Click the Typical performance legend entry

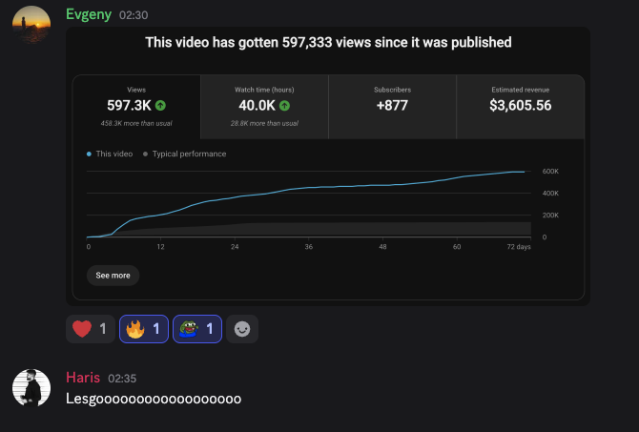click(185, 154)
